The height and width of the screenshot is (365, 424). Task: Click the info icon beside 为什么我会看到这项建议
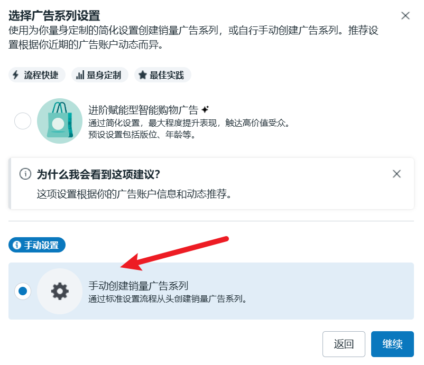tap(25, 174)
